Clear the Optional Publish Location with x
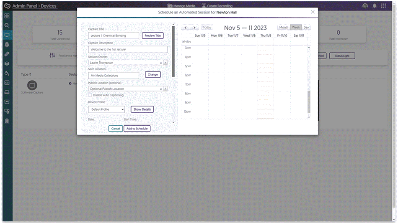 (161, 89)
